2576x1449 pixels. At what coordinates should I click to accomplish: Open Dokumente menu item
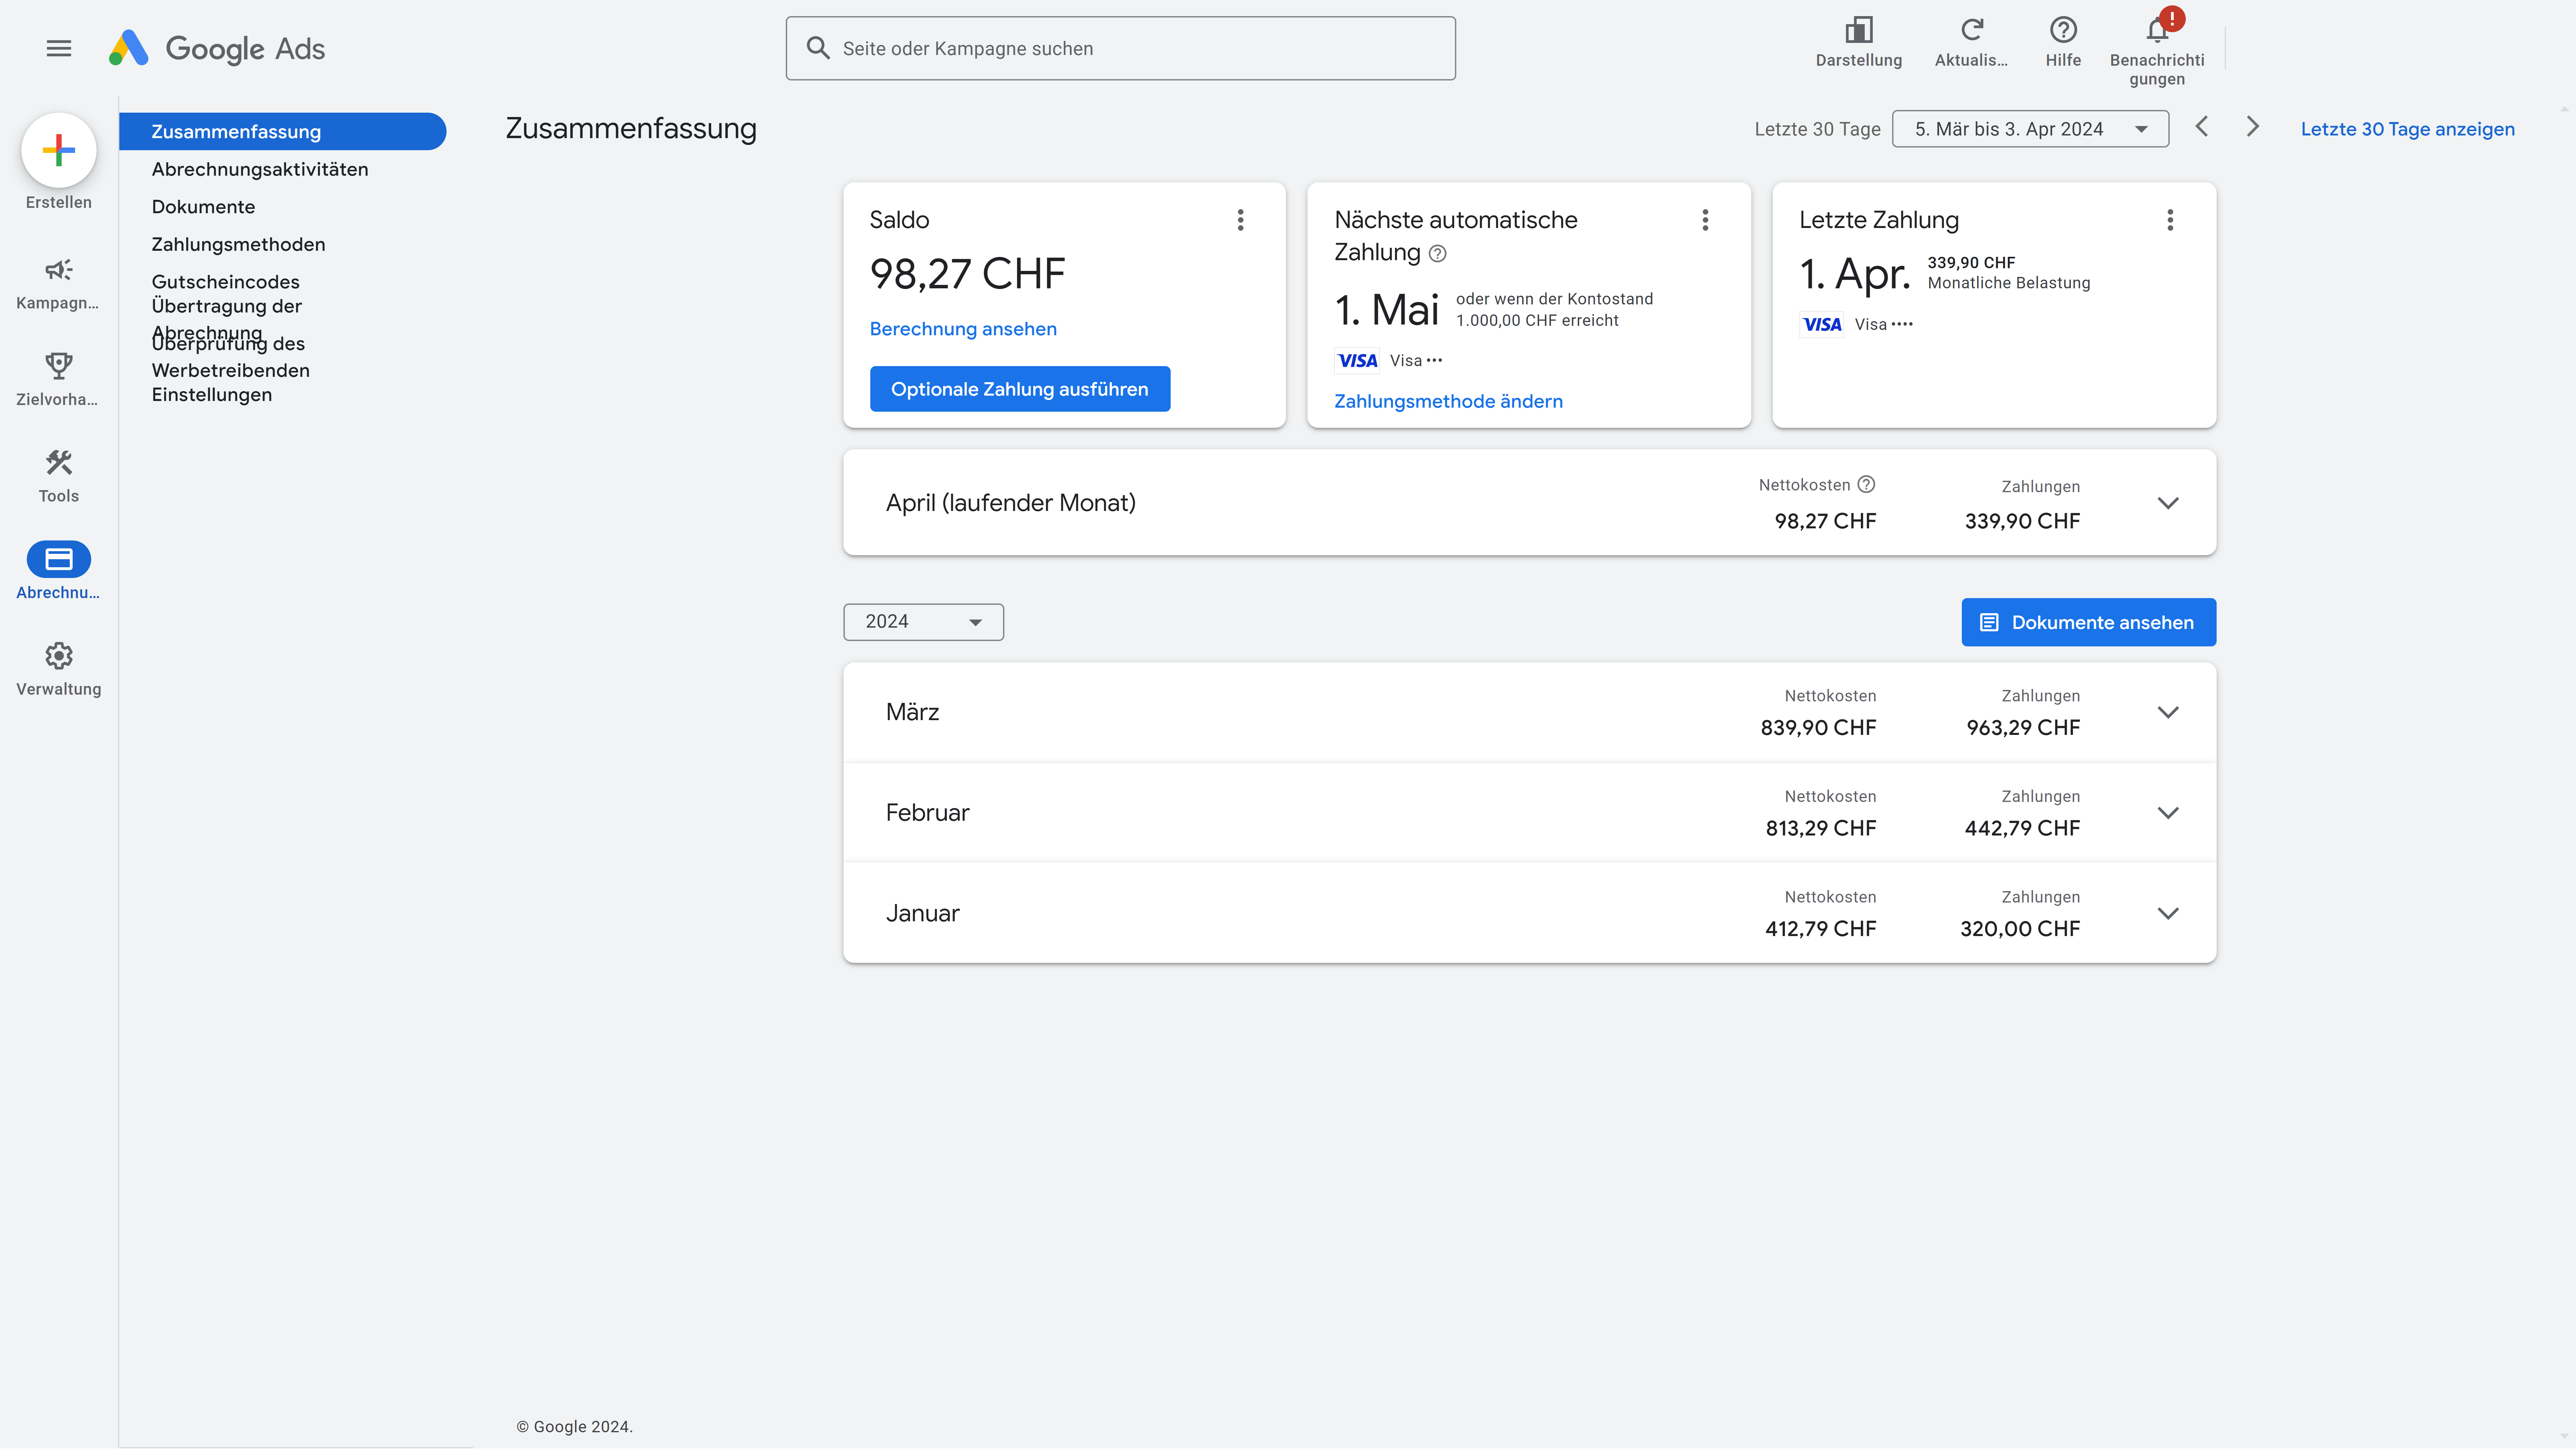pyautogui.click(x=204, y=207)
